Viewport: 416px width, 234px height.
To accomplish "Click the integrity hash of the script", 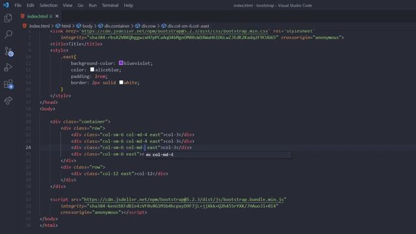I will pyautogui.click(x=183, y=206).
